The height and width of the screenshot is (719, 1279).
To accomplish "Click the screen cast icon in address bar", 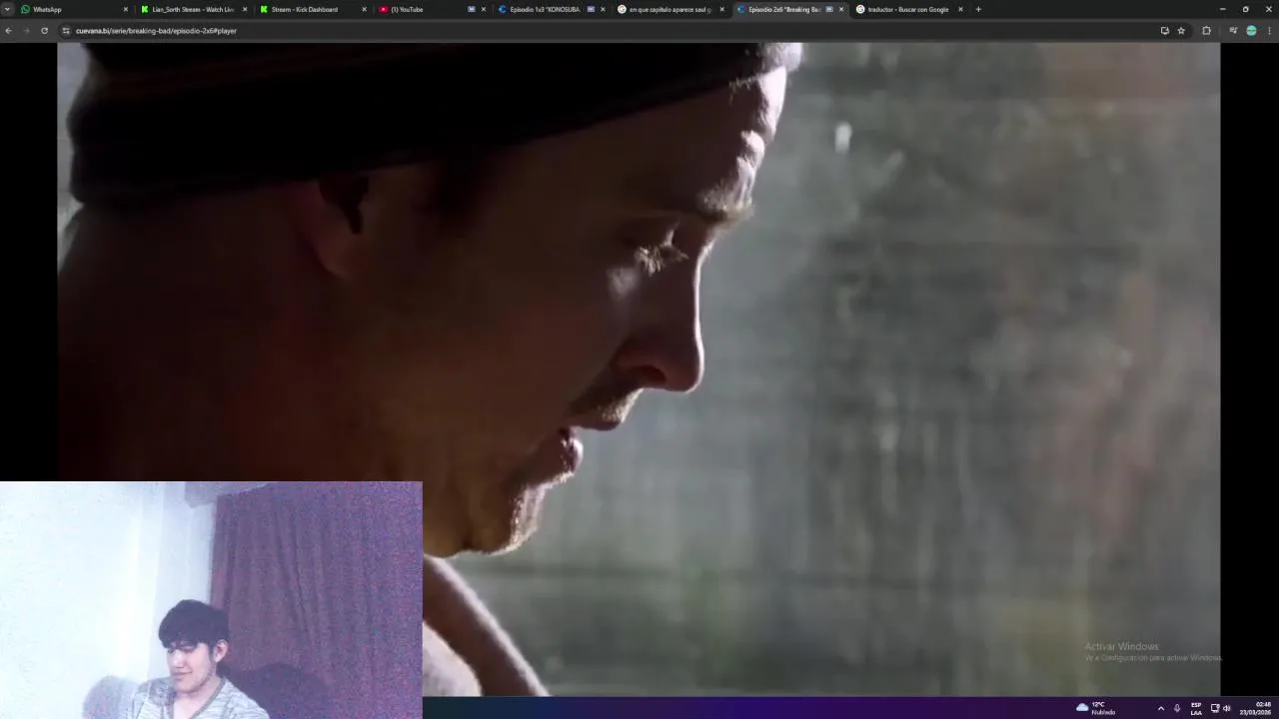I will coord(1164,31).
